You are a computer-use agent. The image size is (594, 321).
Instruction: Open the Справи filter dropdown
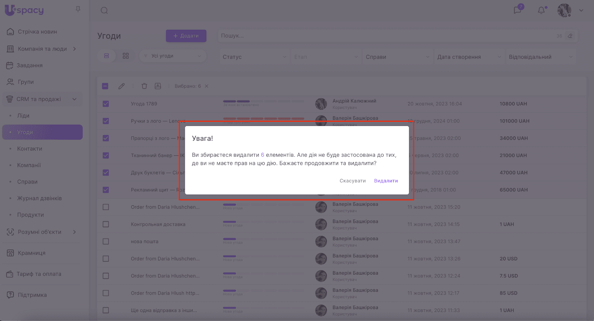pos(398,57)
